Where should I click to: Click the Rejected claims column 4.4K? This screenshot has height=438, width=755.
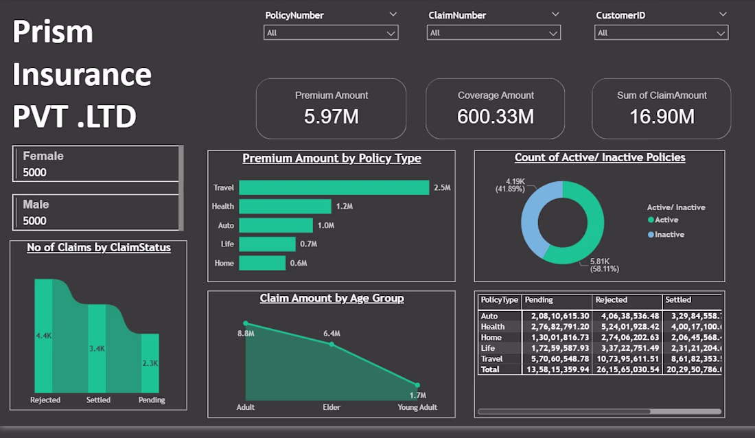pos(43,336)
